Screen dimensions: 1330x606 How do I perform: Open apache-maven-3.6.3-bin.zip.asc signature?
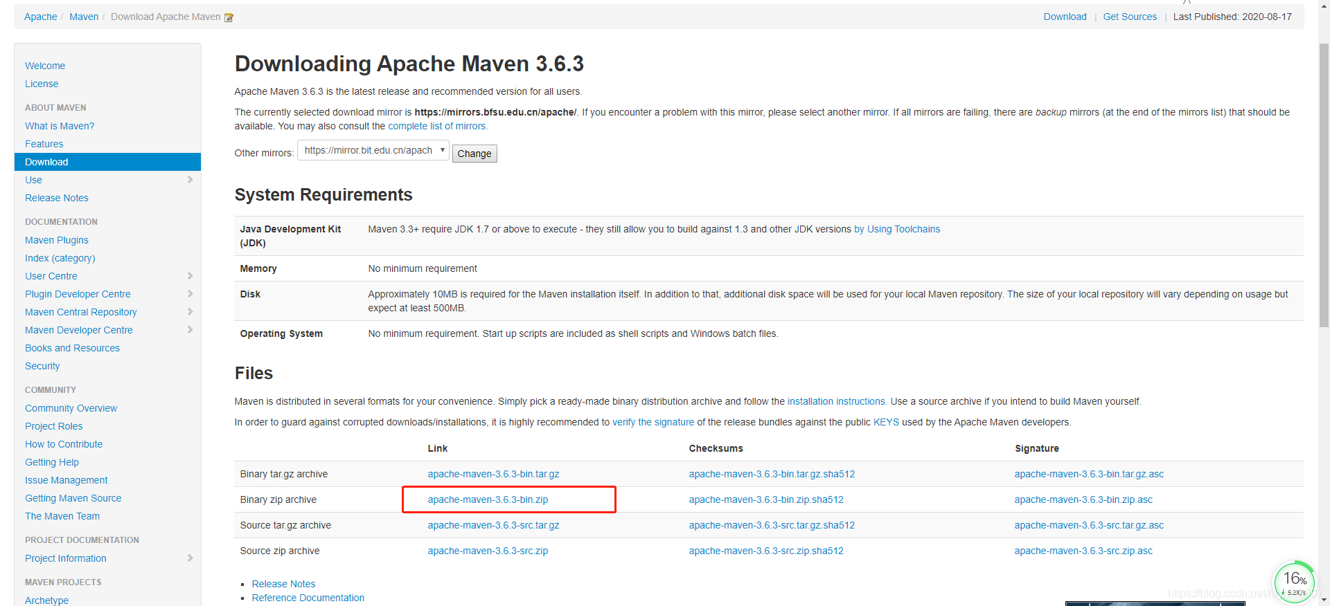click(x=1083, y=499)
